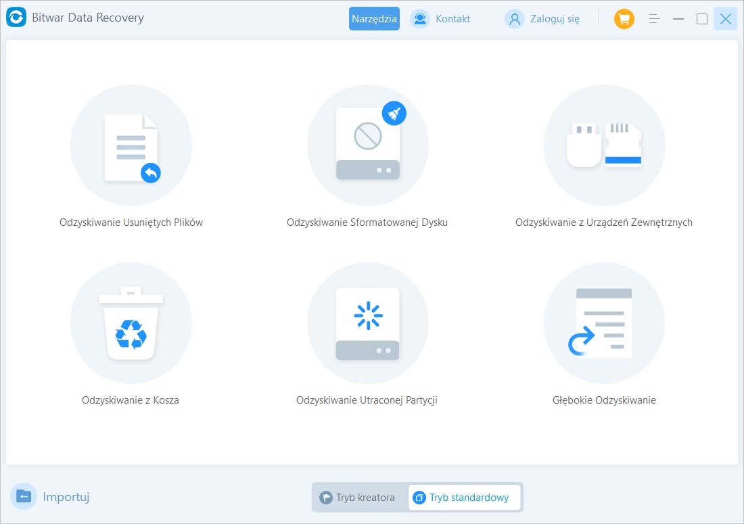
Task: Click the 'Odzyskiwanie Utraconej Partycji' label
Action: tap(367, 400)
